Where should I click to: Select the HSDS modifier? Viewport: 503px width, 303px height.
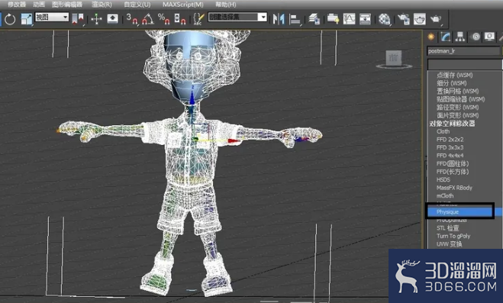point(443,179)
